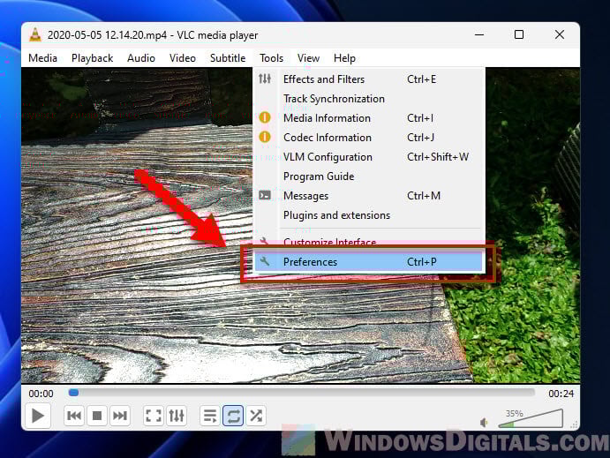
Task: Open extended settings from control bar
Action: (177, 416)
